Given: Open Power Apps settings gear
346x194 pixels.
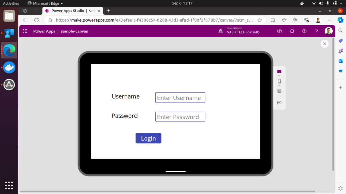Looking at the screenshot, I should click(304, 31).
